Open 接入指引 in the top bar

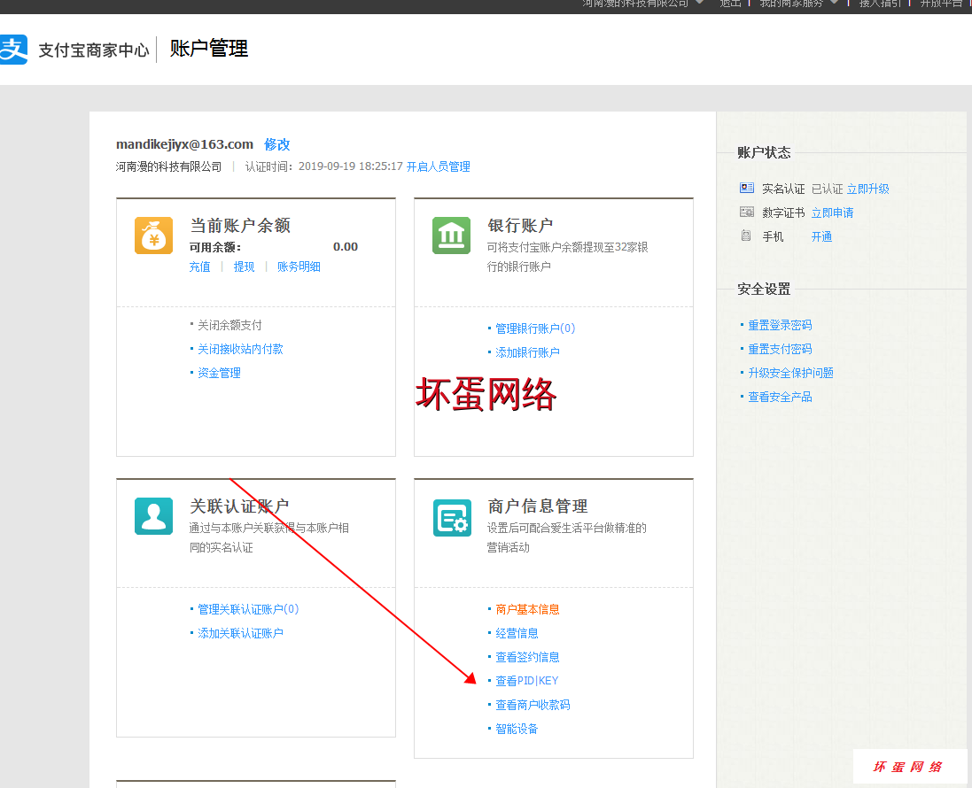(880, 4)
